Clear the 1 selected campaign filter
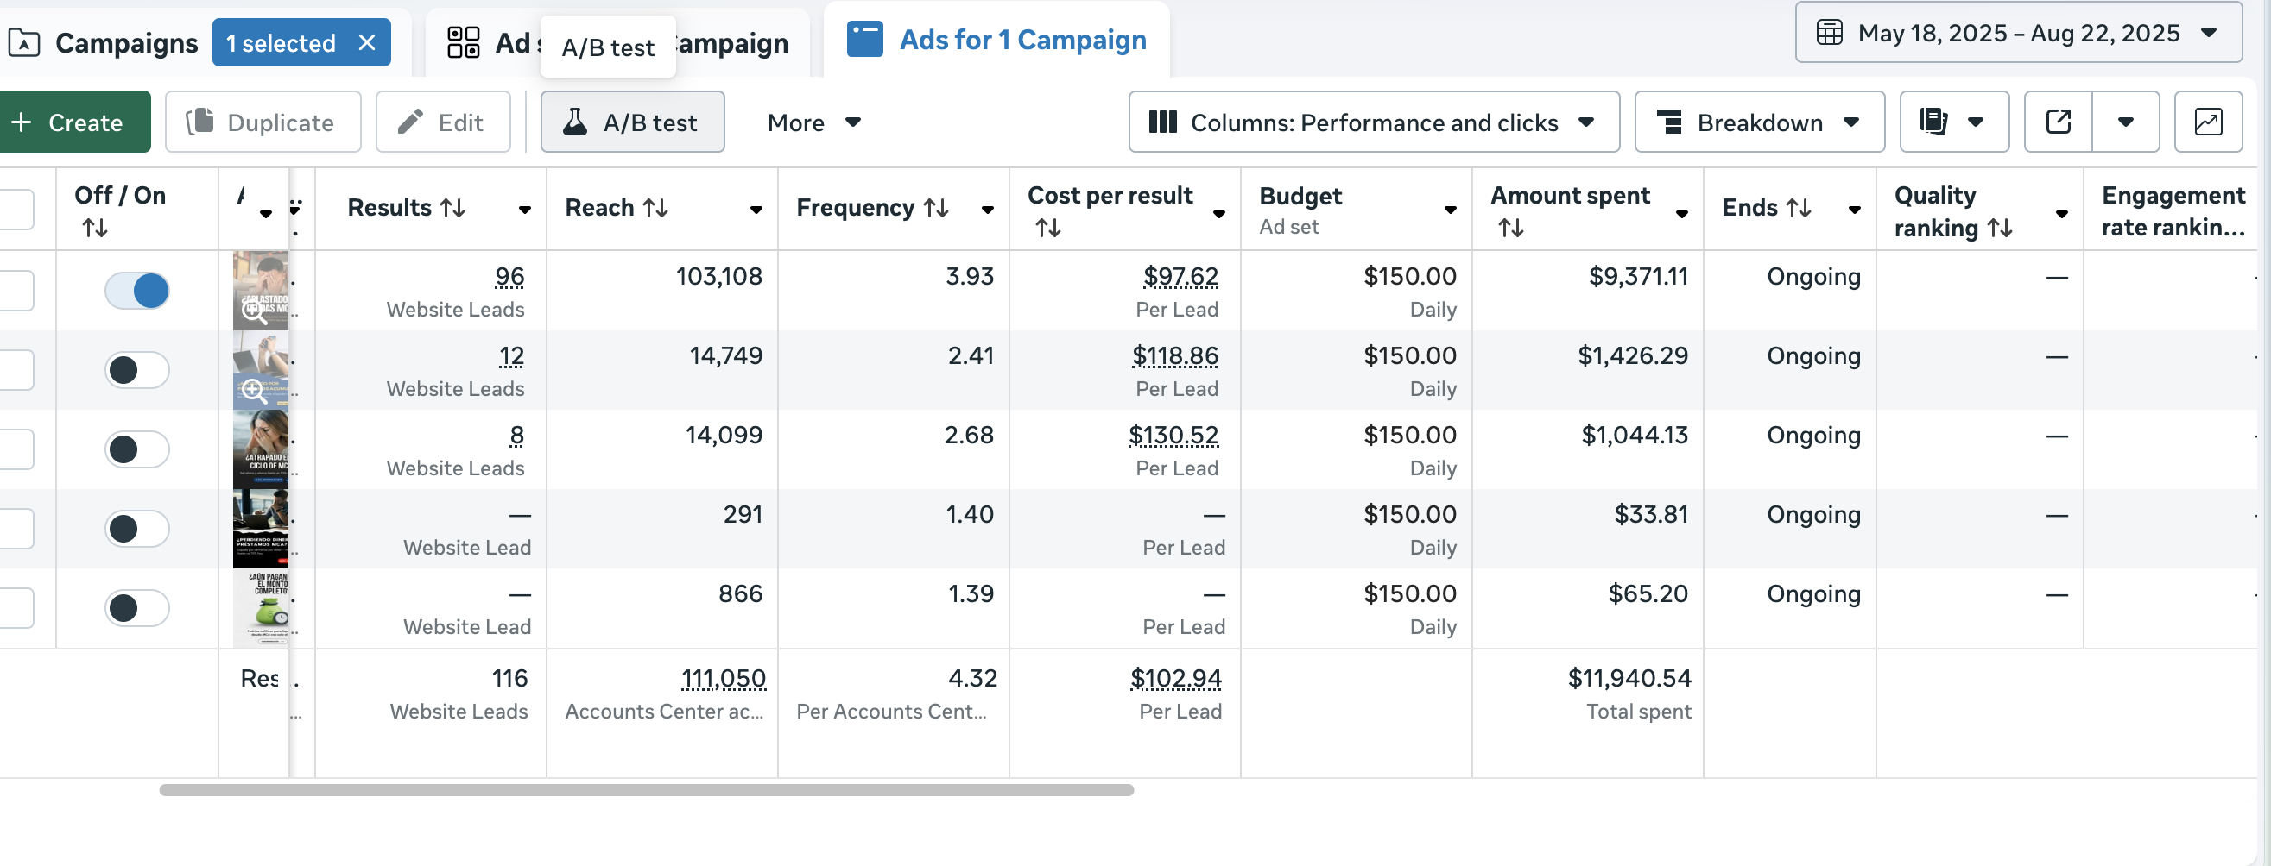 [x=368, y=42]
